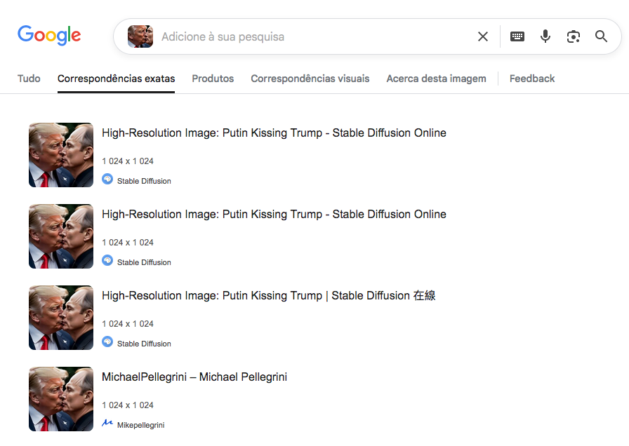This screenshot has width=629, height=446.
Task: Go to the Correspondências visuais tab
Action: click(x=310, y=79)
